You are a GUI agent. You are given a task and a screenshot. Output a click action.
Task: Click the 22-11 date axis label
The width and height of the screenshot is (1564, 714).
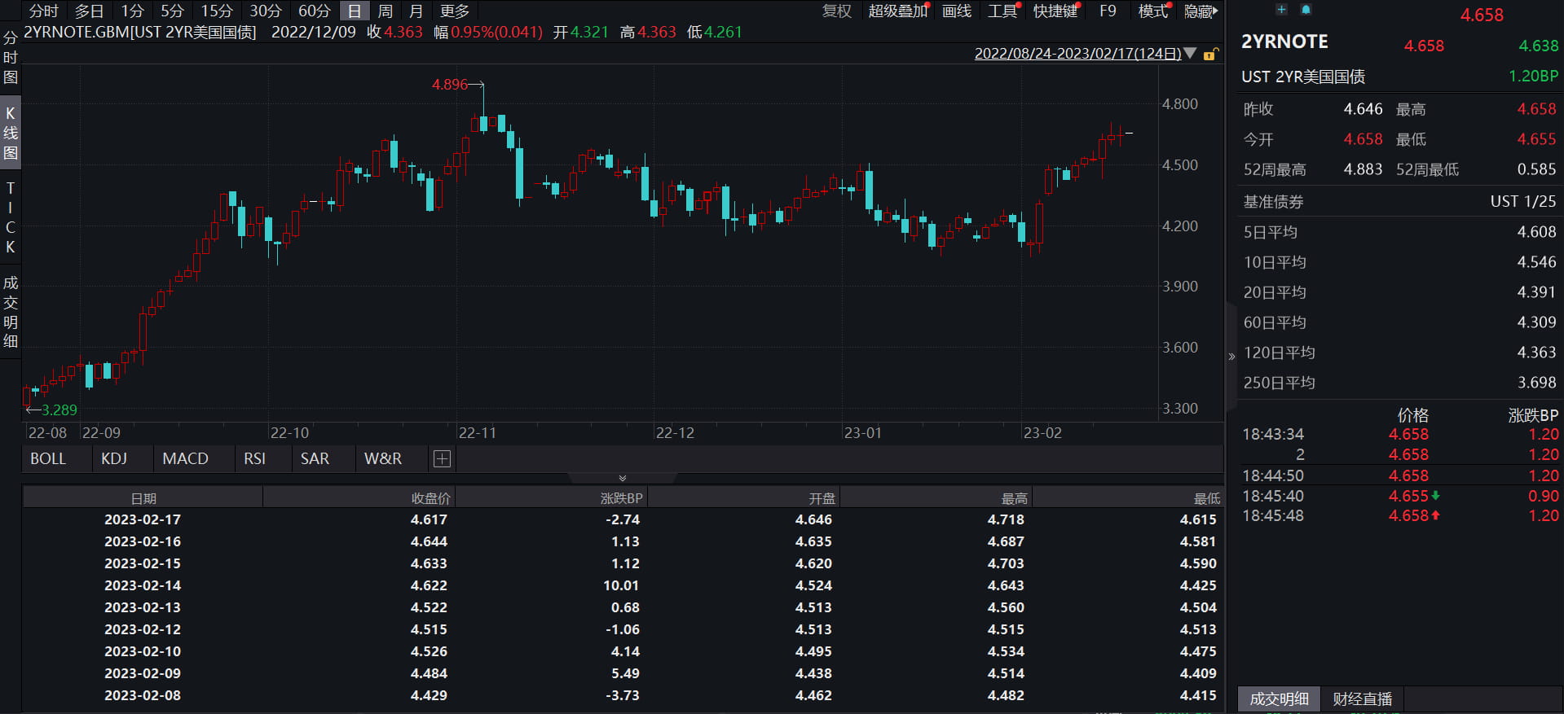(477, 433)
